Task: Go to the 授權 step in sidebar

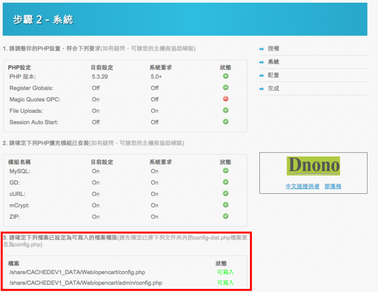Action: (x=274, y=48)
